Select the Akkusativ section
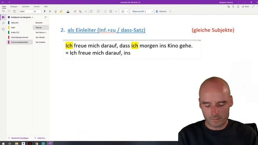The height and width of the screenshot is (145, 258). coord(20,23)
